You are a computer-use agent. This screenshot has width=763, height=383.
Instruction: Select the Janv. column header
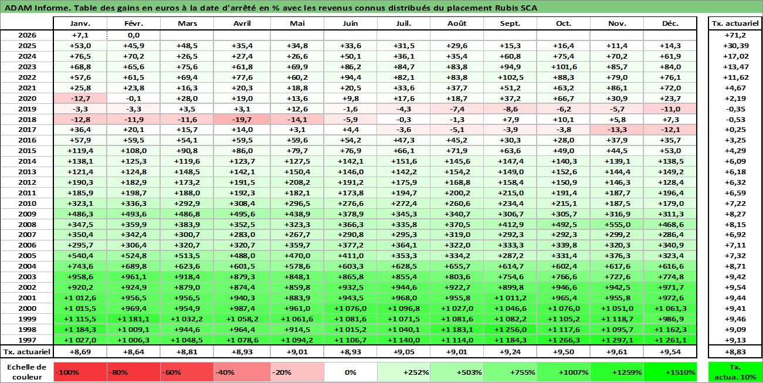pyautogui.click(x=80, y=23)
